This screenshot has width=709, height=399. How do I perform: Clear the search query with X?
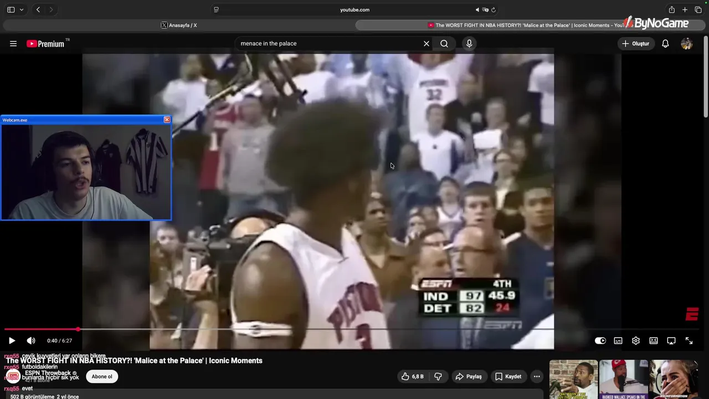coord(427,44)
